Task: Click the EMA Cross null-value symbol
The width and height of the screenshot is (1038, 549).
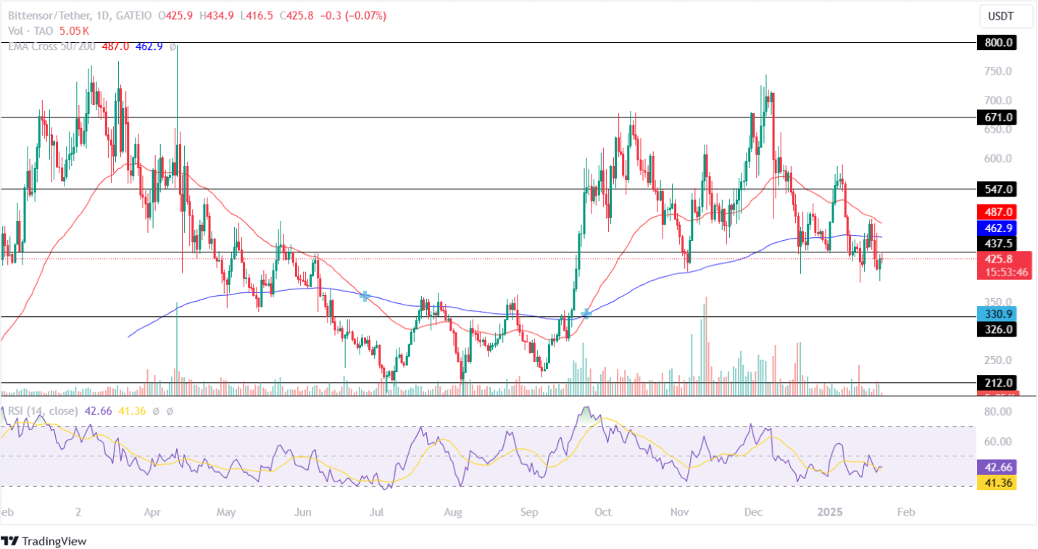Action: click(173, 46)
